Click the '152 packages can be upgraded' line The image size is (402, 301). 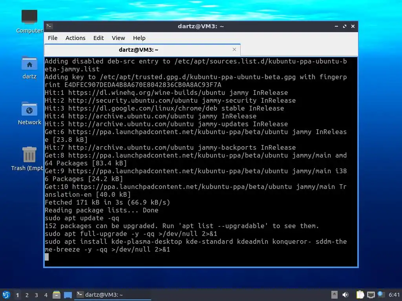182,226
